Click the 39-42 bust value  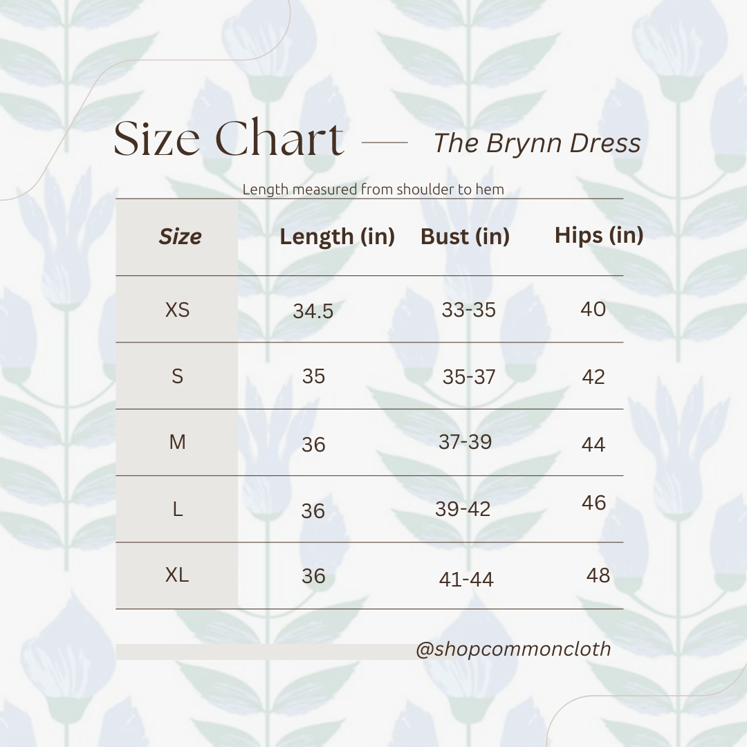coord(463,509)
